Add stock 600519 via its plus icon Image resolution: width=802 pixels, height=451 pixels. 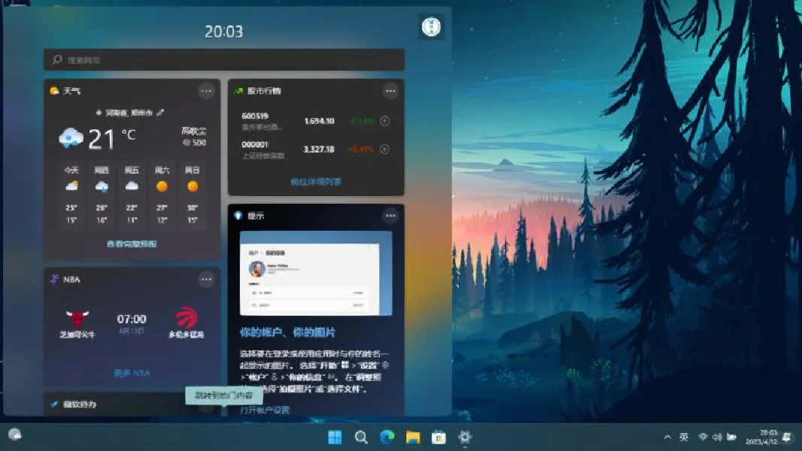click(x=384, y=121)
